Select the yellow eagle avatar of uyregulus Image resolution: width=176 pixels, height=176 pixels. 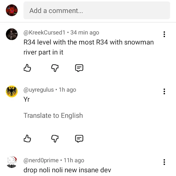pyautogui.click(x=12, y=91)
